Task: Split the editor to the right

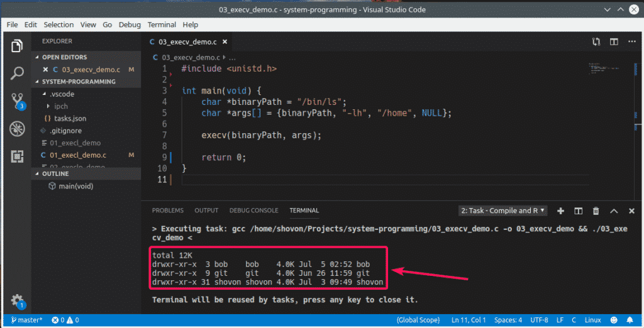Action: click(x=614, y=42)
